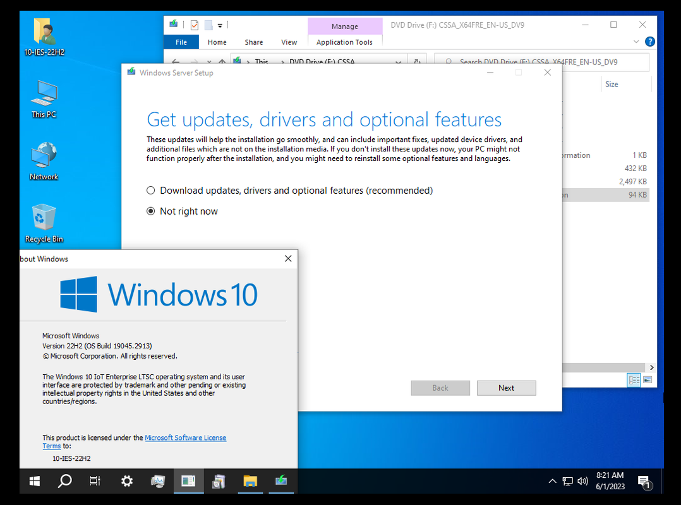Close the Windows Server Setup window
Image resolution: width=681 pixels, height=505 pixels.
click(548, 73)
